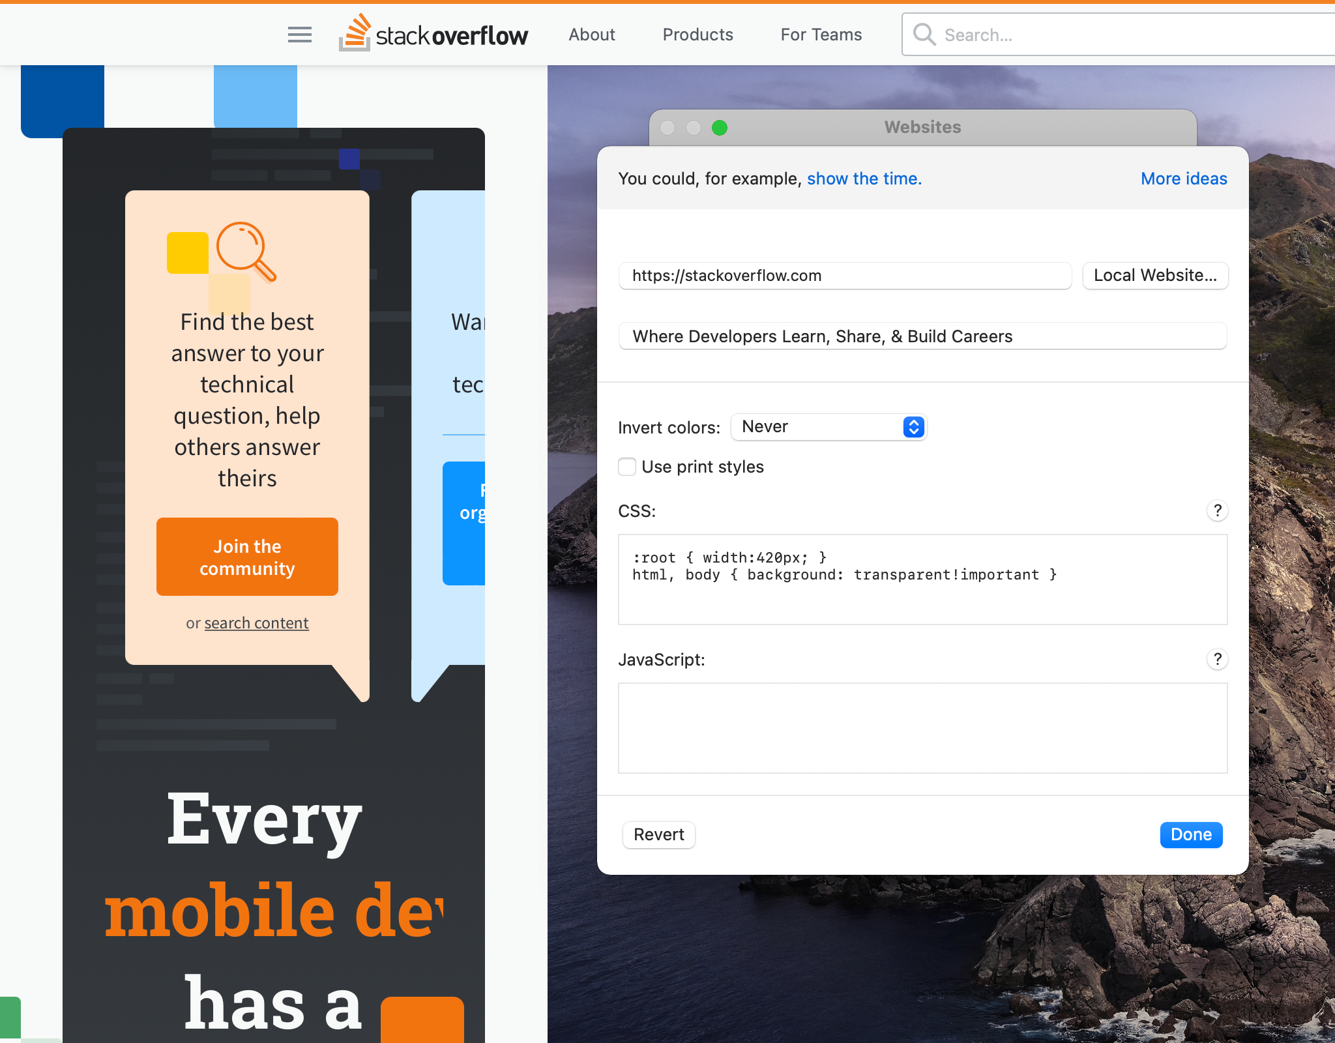Click the More ideas link
This screenshot has width=1335, height=1043.
(1183, 178)
